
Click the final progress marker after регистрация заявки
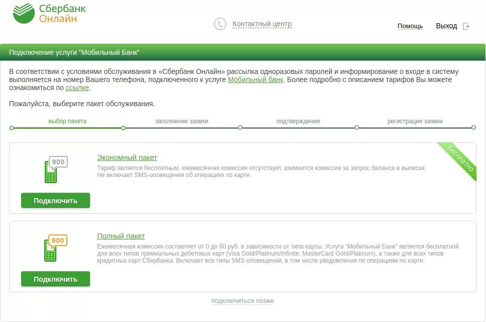pos(473,127)
